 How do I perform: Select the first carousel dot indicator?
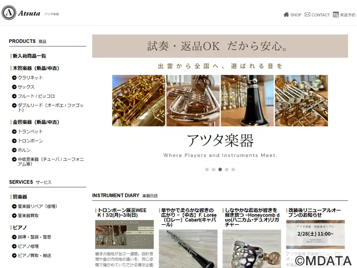(x=207, y=169)
